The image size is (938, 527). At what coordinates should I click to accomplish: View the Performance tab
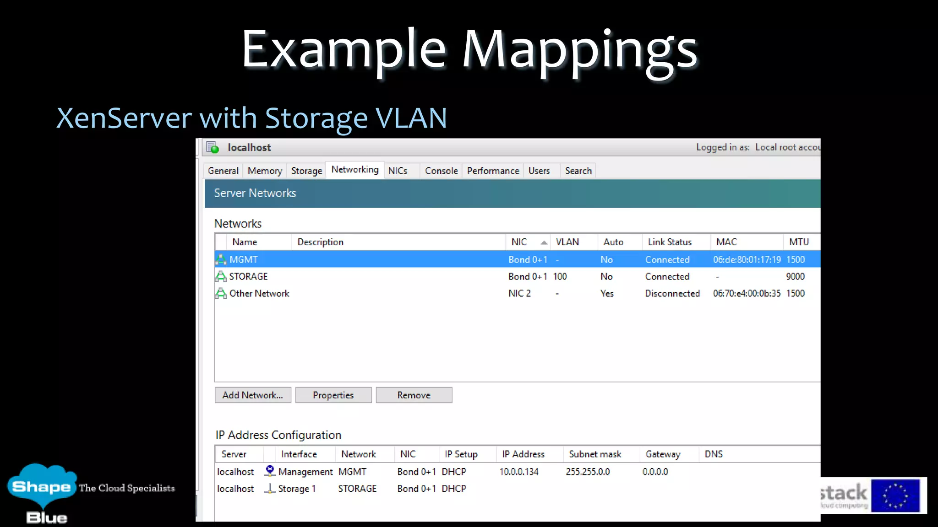[493, 171]
